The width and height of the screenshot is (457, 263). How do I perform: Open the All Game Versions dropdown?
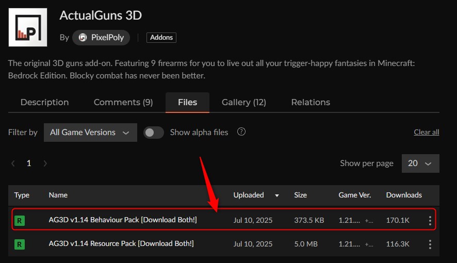90,133
